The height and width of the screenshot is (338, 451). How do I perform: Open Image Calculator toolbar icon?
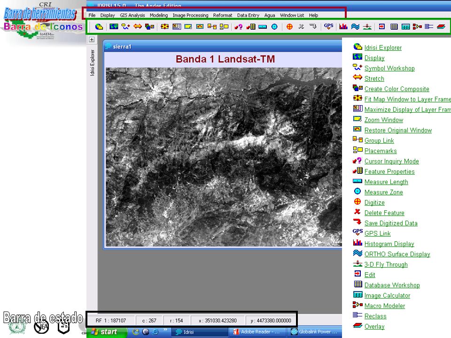[406, 27]
